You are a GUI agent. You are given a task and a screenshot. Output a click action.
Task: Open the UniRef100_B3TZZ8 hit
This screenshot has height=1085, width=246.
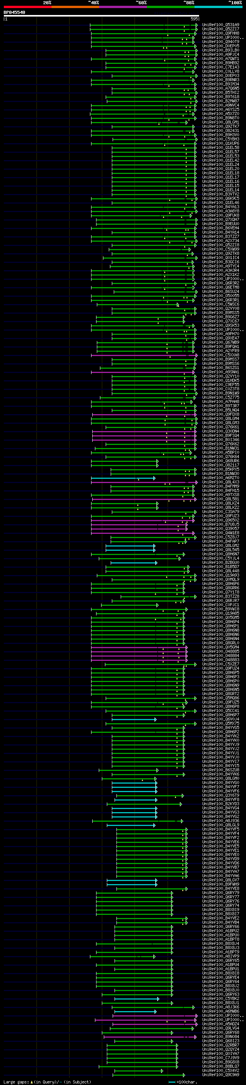coord(221,597)
